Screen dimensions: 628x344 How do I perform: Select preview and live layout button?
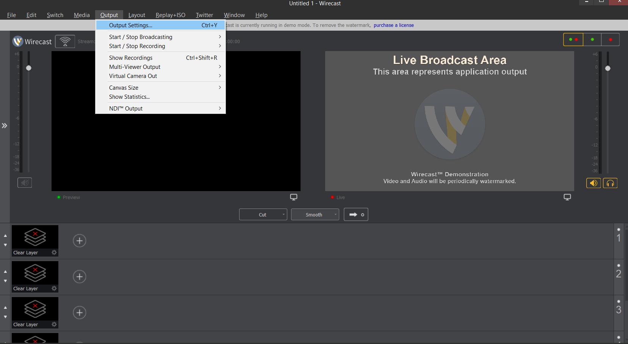tap(573, 39)
